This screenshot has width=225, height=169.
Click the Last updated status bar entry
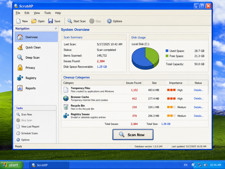[x=189, y=146]
